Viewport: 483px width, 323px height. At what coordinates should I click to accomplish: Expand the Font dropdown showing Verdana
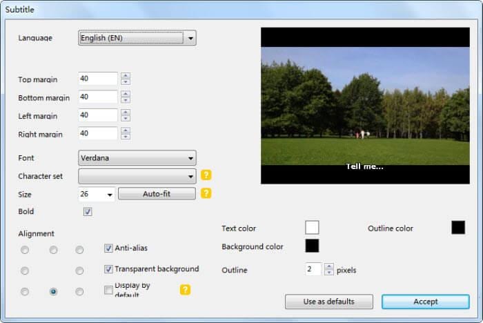[137, 158]
